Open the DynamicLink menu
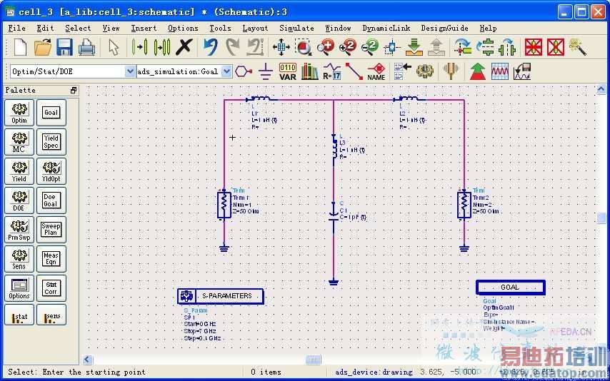Screen dimensions: 610x381 pos(386,28)
